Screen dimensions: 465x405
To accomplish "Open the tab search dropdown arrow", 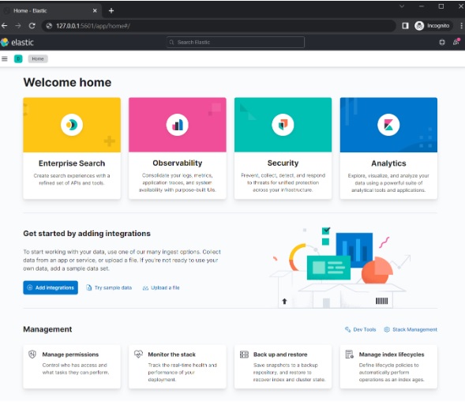I will (402, 6).
